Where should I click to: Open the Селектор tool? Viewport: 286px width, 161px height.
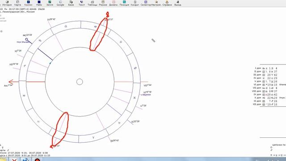click(x=146, y=3)
